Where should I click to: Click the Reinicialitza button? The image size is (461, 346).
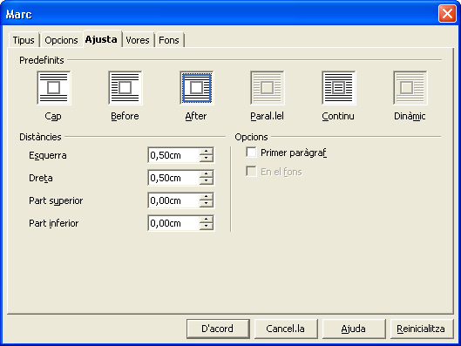(421, 329)
